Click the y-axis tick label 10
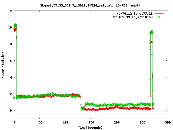This screenshot has height=130, width=173. (10, 27)
